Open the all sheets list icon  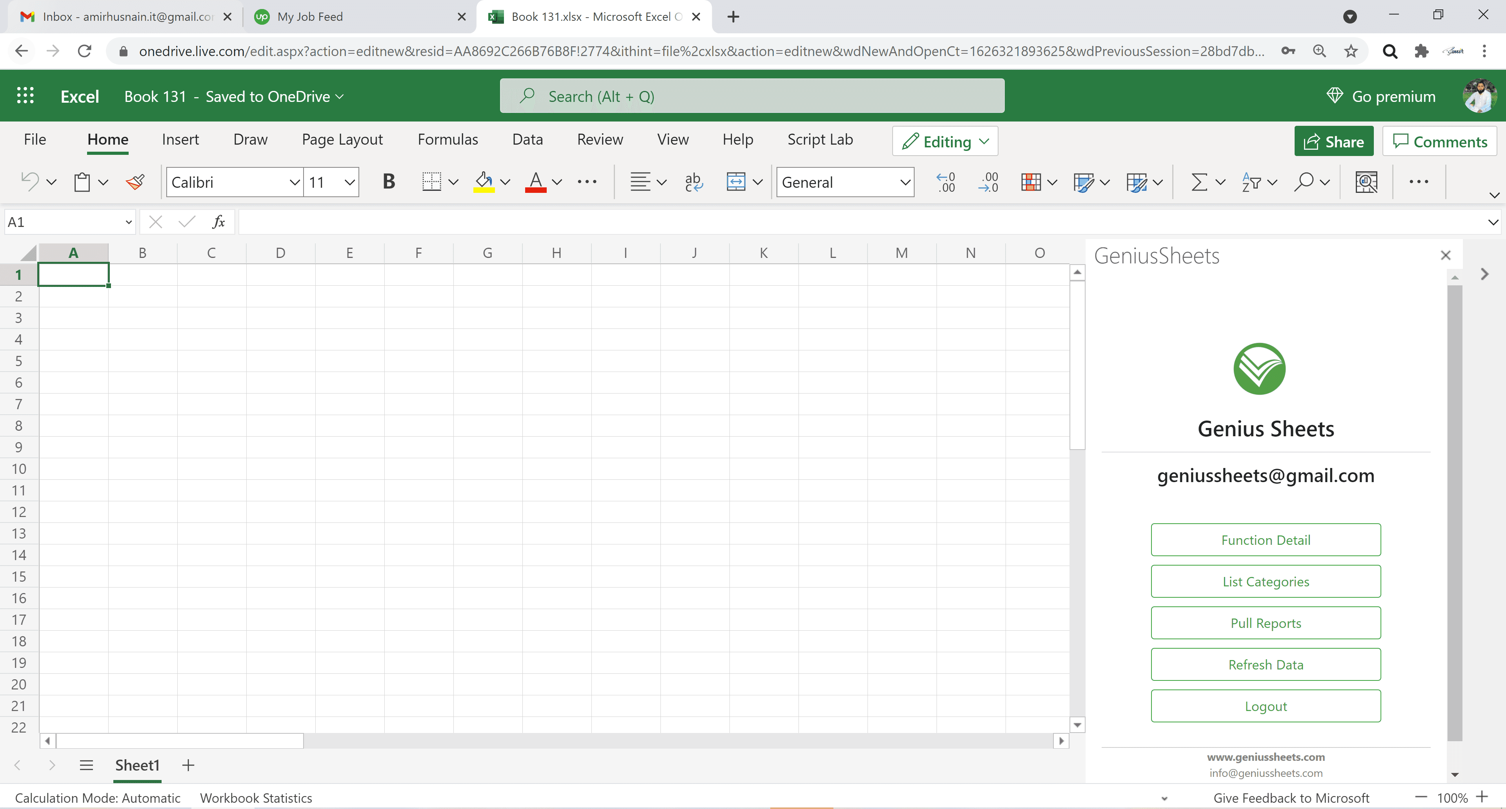point(87,765)
